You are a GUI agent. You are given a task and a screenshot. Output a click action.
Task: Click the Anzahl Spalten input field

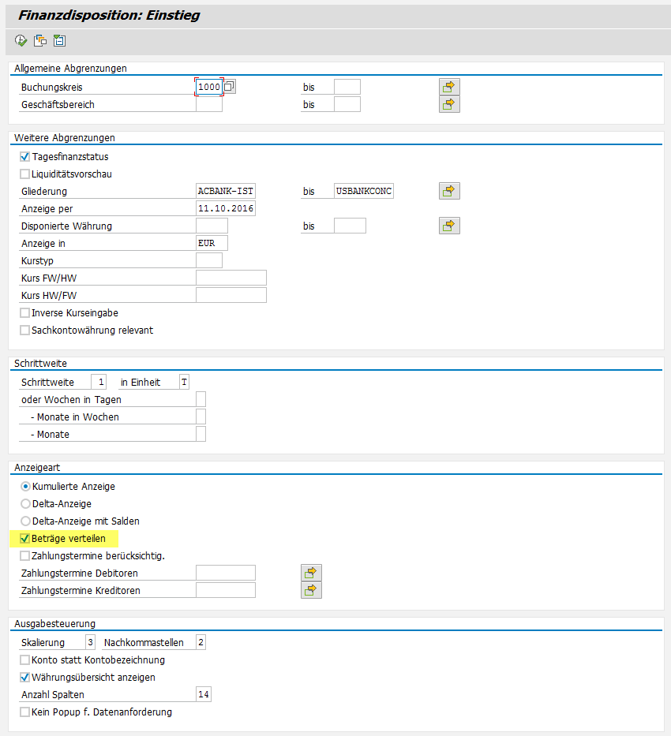[203, 695]
